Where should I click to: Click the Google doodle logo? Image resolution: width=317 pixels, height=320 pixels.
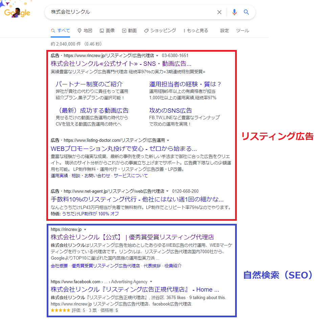pos(17,12)
